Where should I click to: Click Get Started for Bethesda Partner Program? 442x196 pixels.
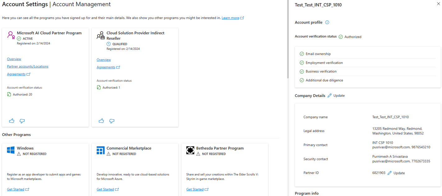tap(195, 189)
